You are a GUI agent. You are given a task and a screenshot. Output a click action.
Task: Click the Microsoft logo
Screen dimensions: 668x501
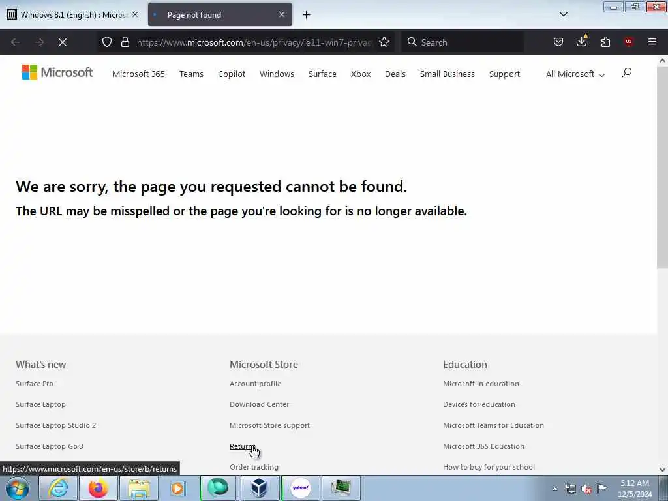[57, 72]
